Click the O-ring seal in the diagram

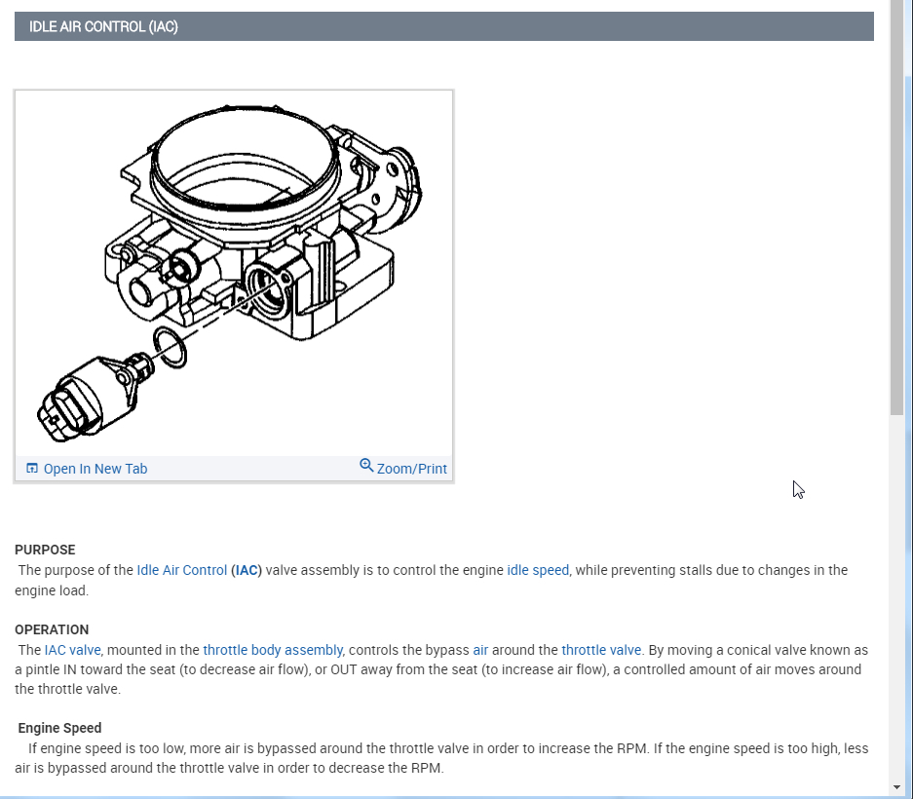(x=170, y=348)
